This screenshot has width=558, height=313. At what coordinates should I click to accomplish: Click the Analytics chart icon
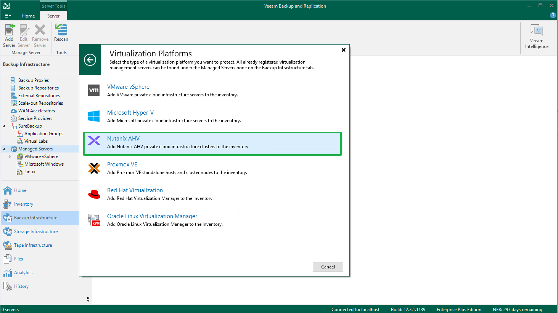click(x=8, y=273)
